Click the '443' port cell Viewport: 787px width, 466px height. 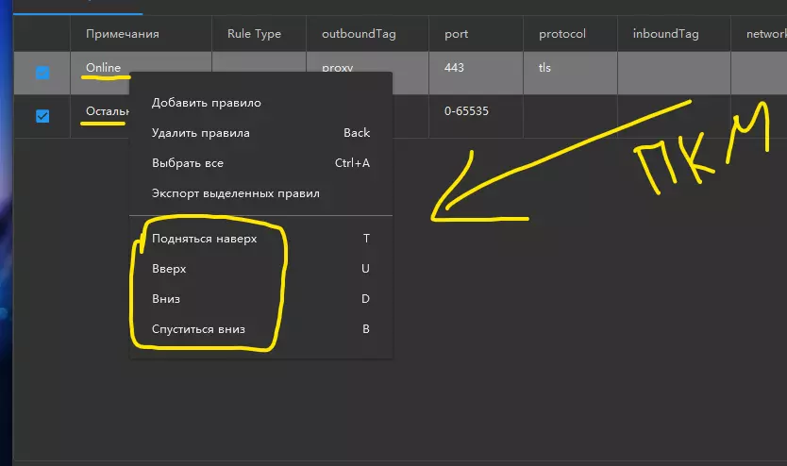(x=454, y=68)
